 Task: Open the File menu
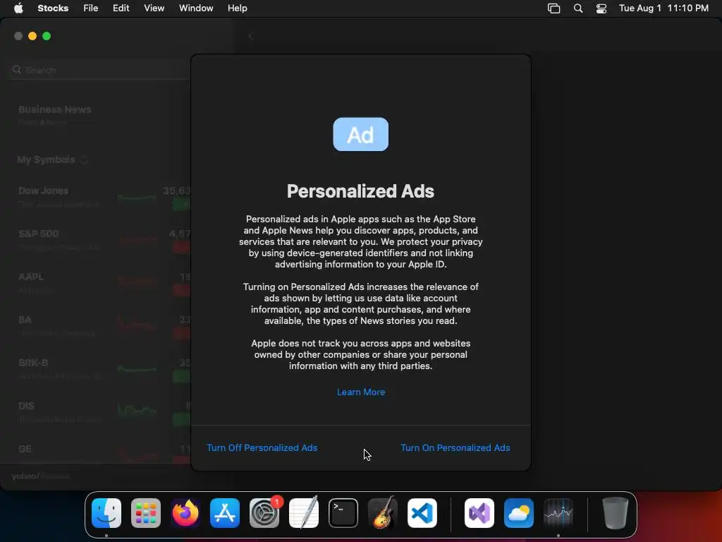pos(90,8)
